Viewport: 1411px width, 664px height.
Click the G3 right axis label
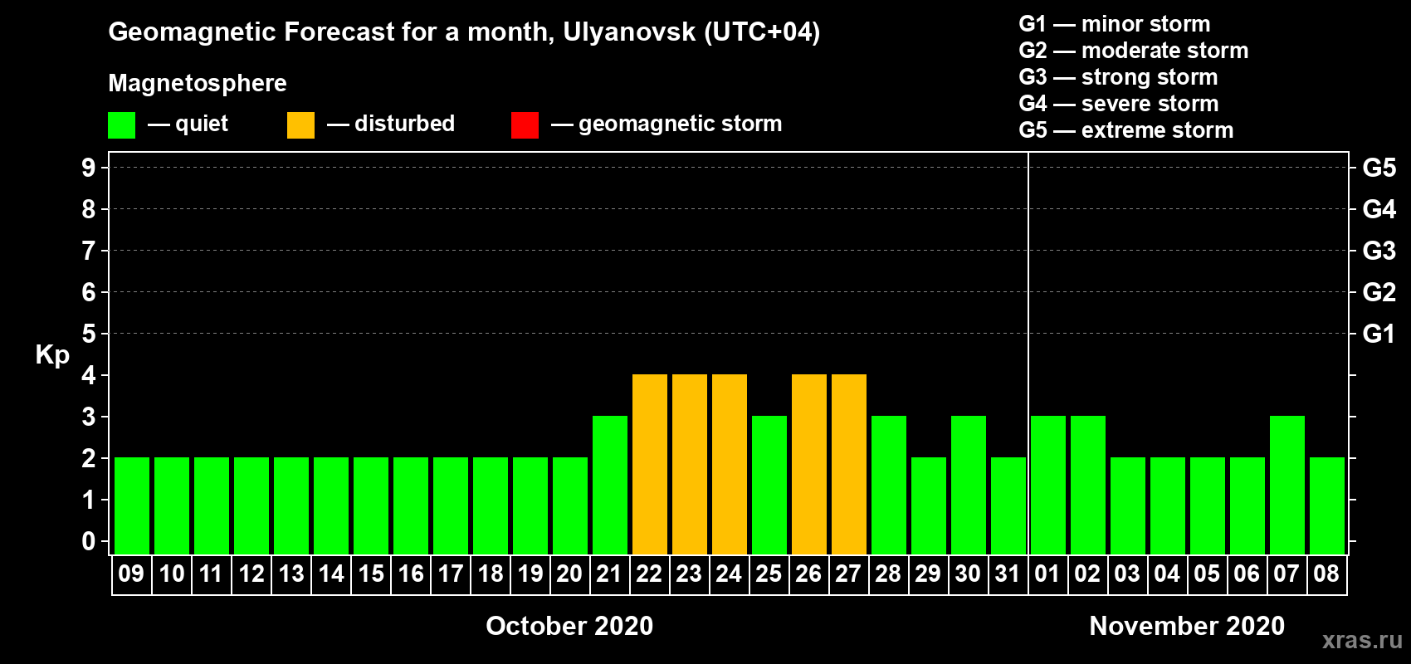(1379, 251)
